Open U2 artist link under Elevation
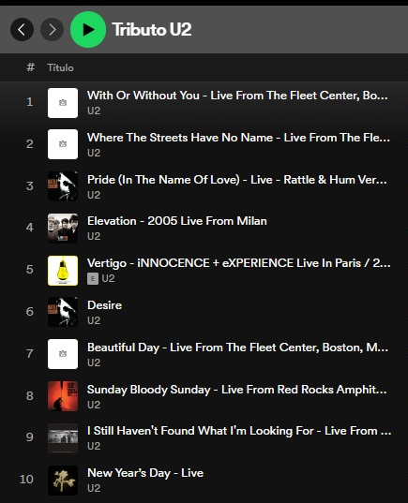This screenshot has height=503, width=408. [x=94, y=236]
